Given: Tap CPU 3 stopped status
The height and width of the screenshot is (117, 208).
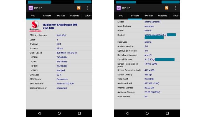Looking at the screenshot, I should coord(61,70).
